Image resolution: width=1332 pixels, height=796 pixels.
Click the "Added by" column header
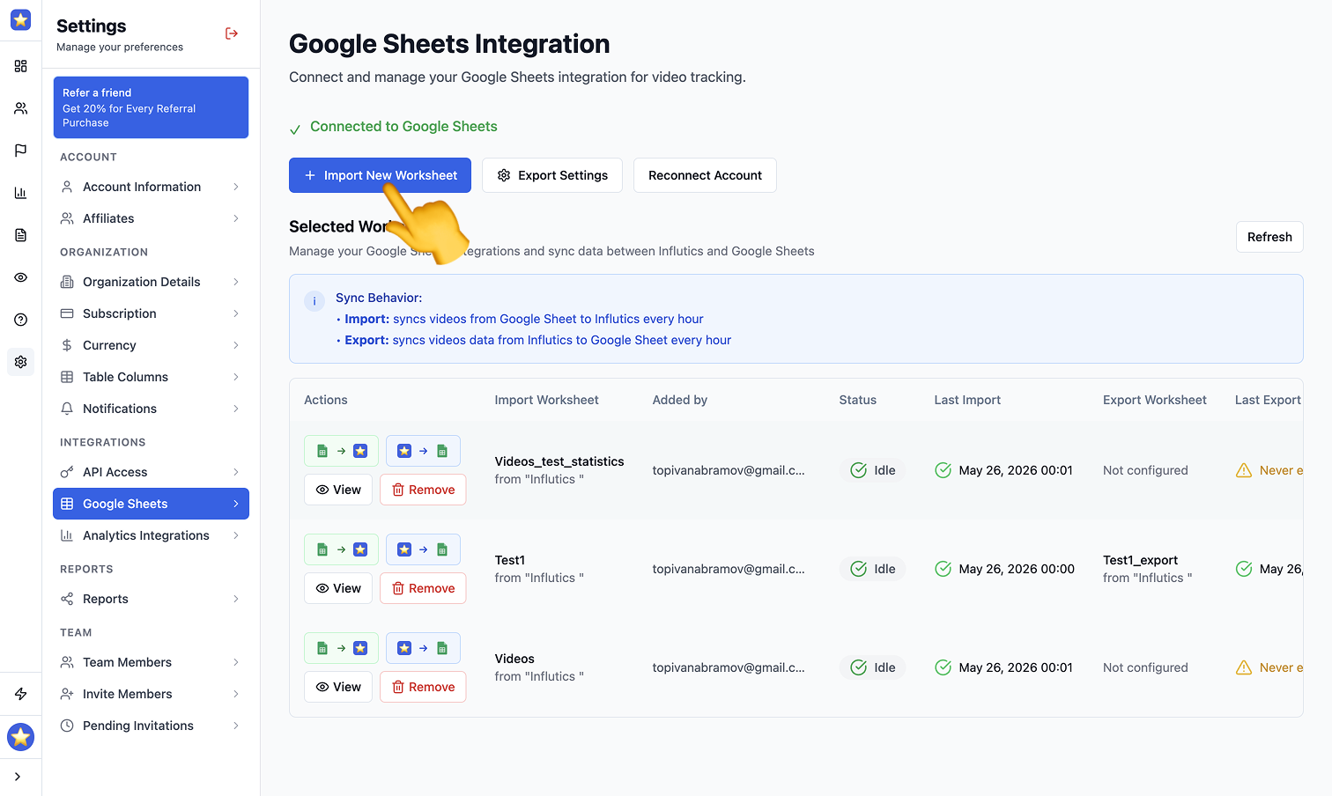tap(680, 400)
